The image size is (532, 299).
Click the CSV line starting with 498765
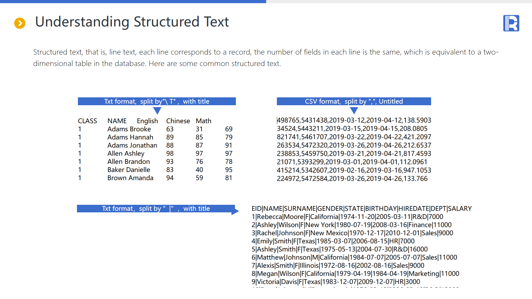[x=354, y=120]
